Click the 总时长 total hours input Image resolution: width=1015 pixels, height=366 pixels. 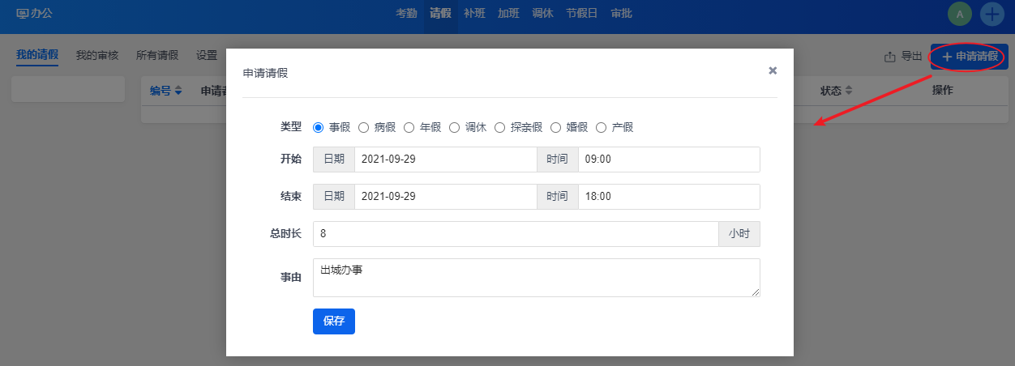pos(515,234)
